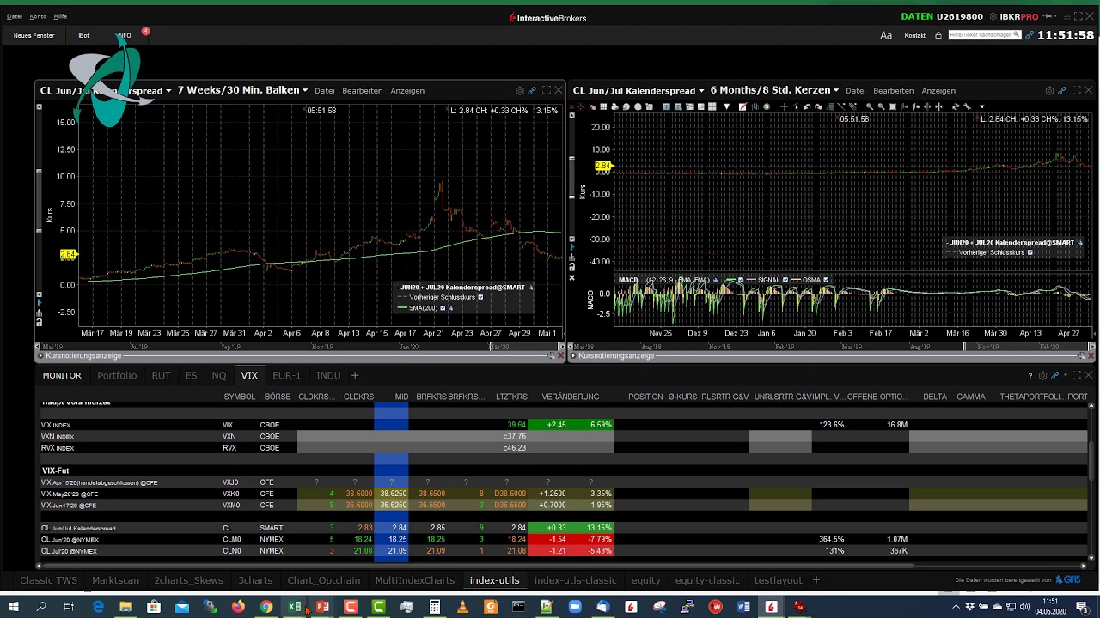The image size is (1100, 618).
Task: Open overflow arrow at end of chart toolbar
Action: (x=982, y=106)
